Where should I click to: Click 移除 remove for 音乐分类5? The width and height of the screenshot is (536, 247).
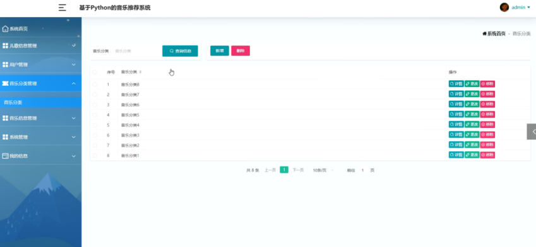487,114
